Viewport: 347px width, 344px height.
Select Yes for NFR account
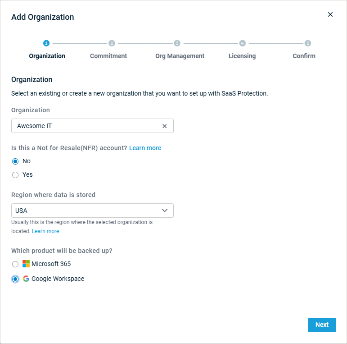click(x=15, y=175)
